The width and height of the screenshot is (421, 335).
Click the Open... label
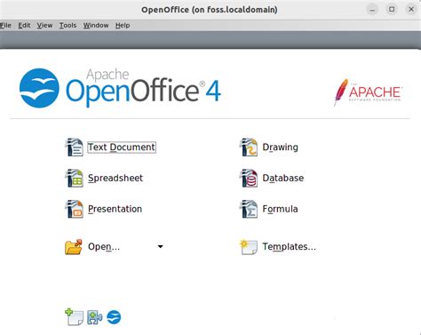(104, 247)
